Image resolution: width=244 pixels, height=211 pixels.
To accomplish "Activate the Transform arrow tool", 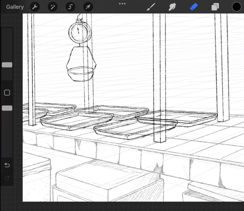I will coord(88,7).
